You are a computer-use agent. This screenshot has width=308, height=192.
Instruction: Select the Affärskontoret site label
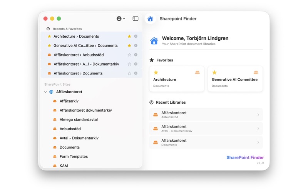pos(69,92)
